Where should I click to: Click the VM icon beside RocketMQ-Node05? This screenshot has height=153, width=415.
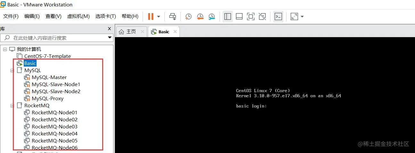[x=27, y=141]
